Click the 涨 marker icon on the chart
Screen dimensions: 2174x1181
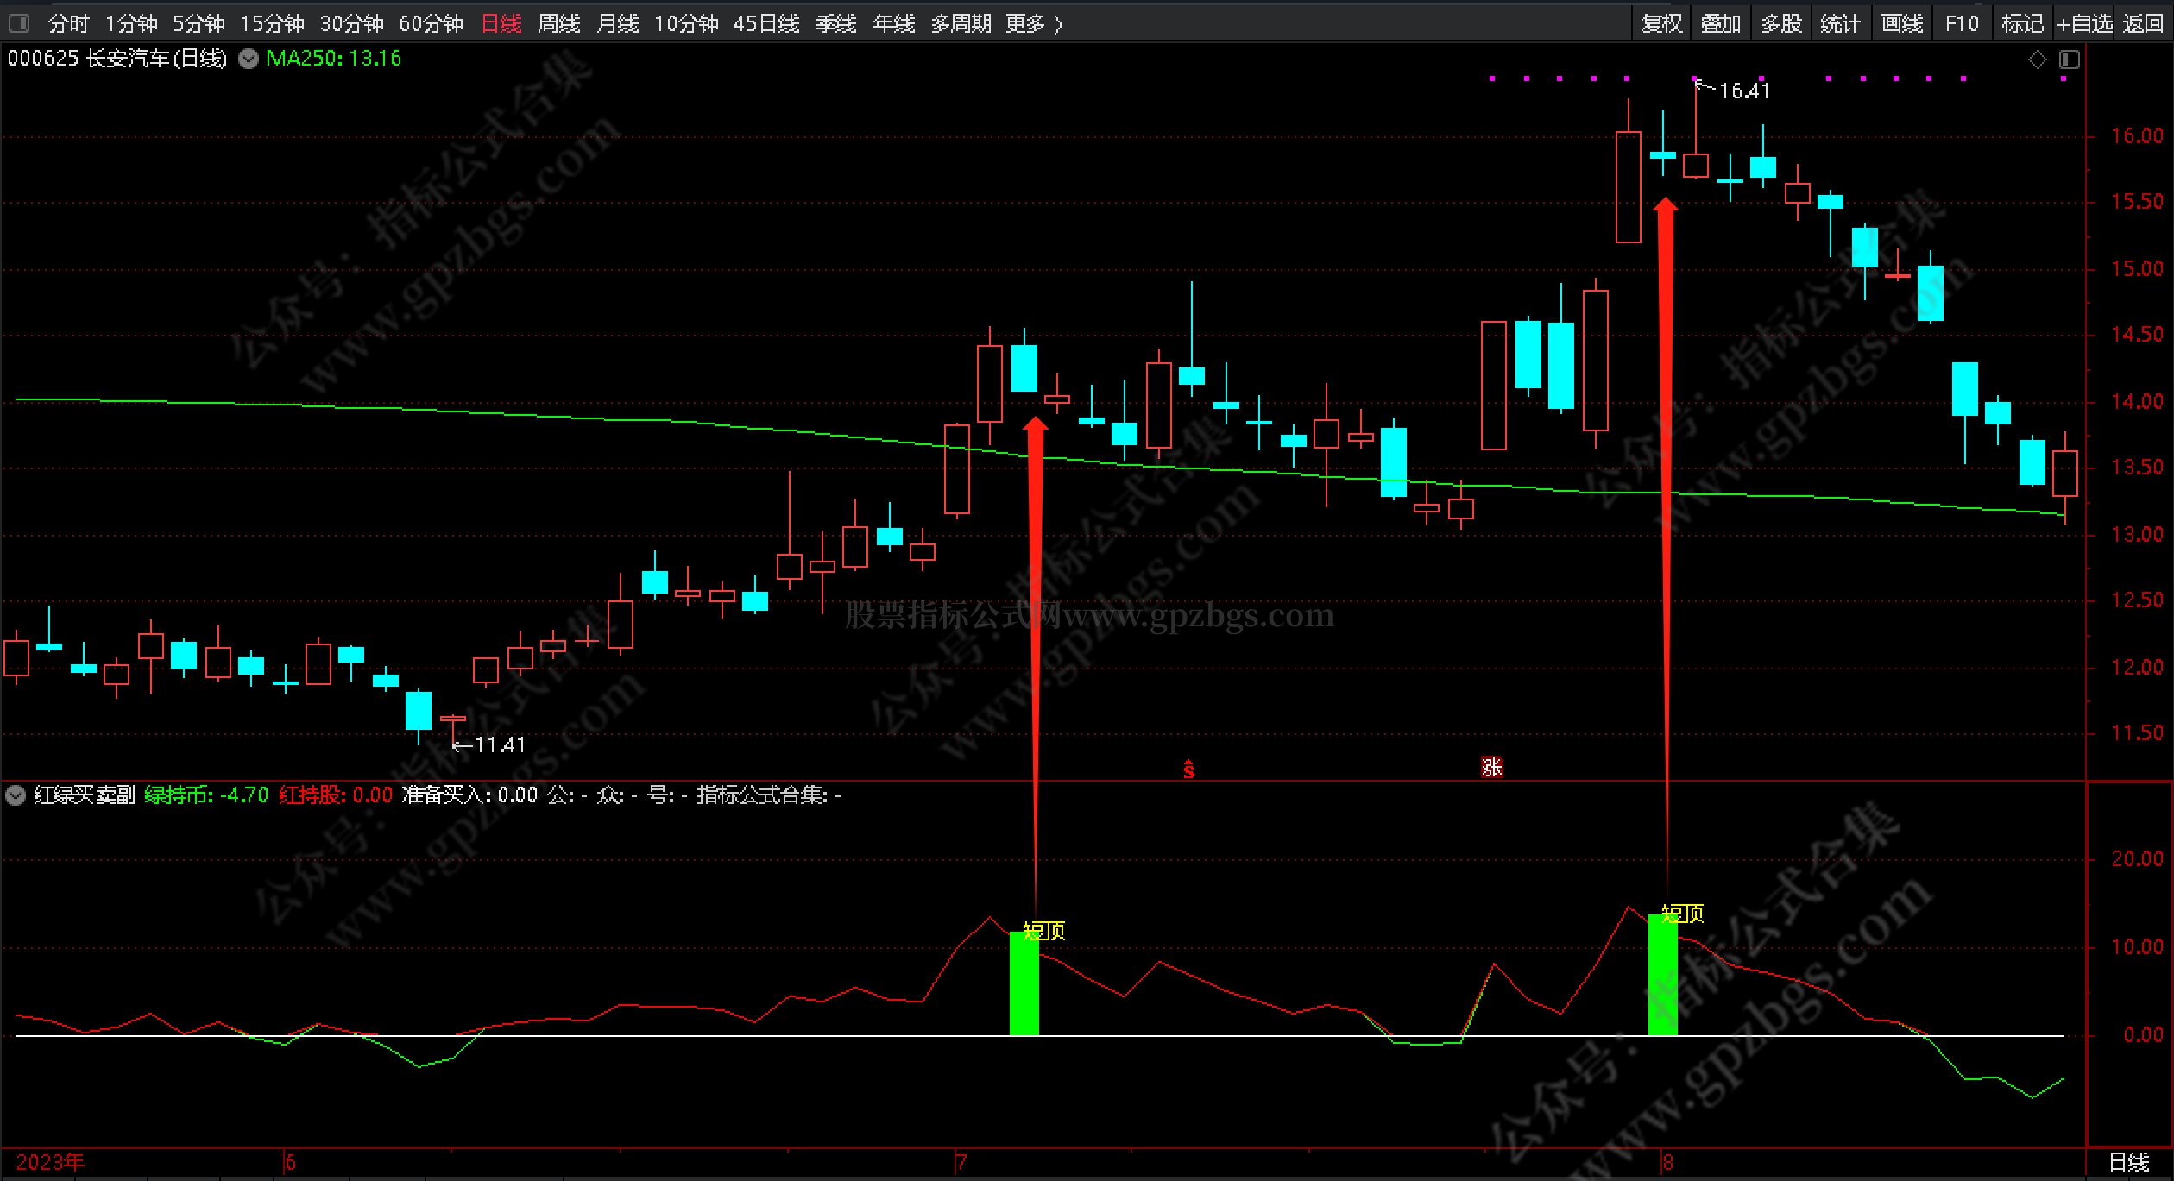tap(1492, 767)
